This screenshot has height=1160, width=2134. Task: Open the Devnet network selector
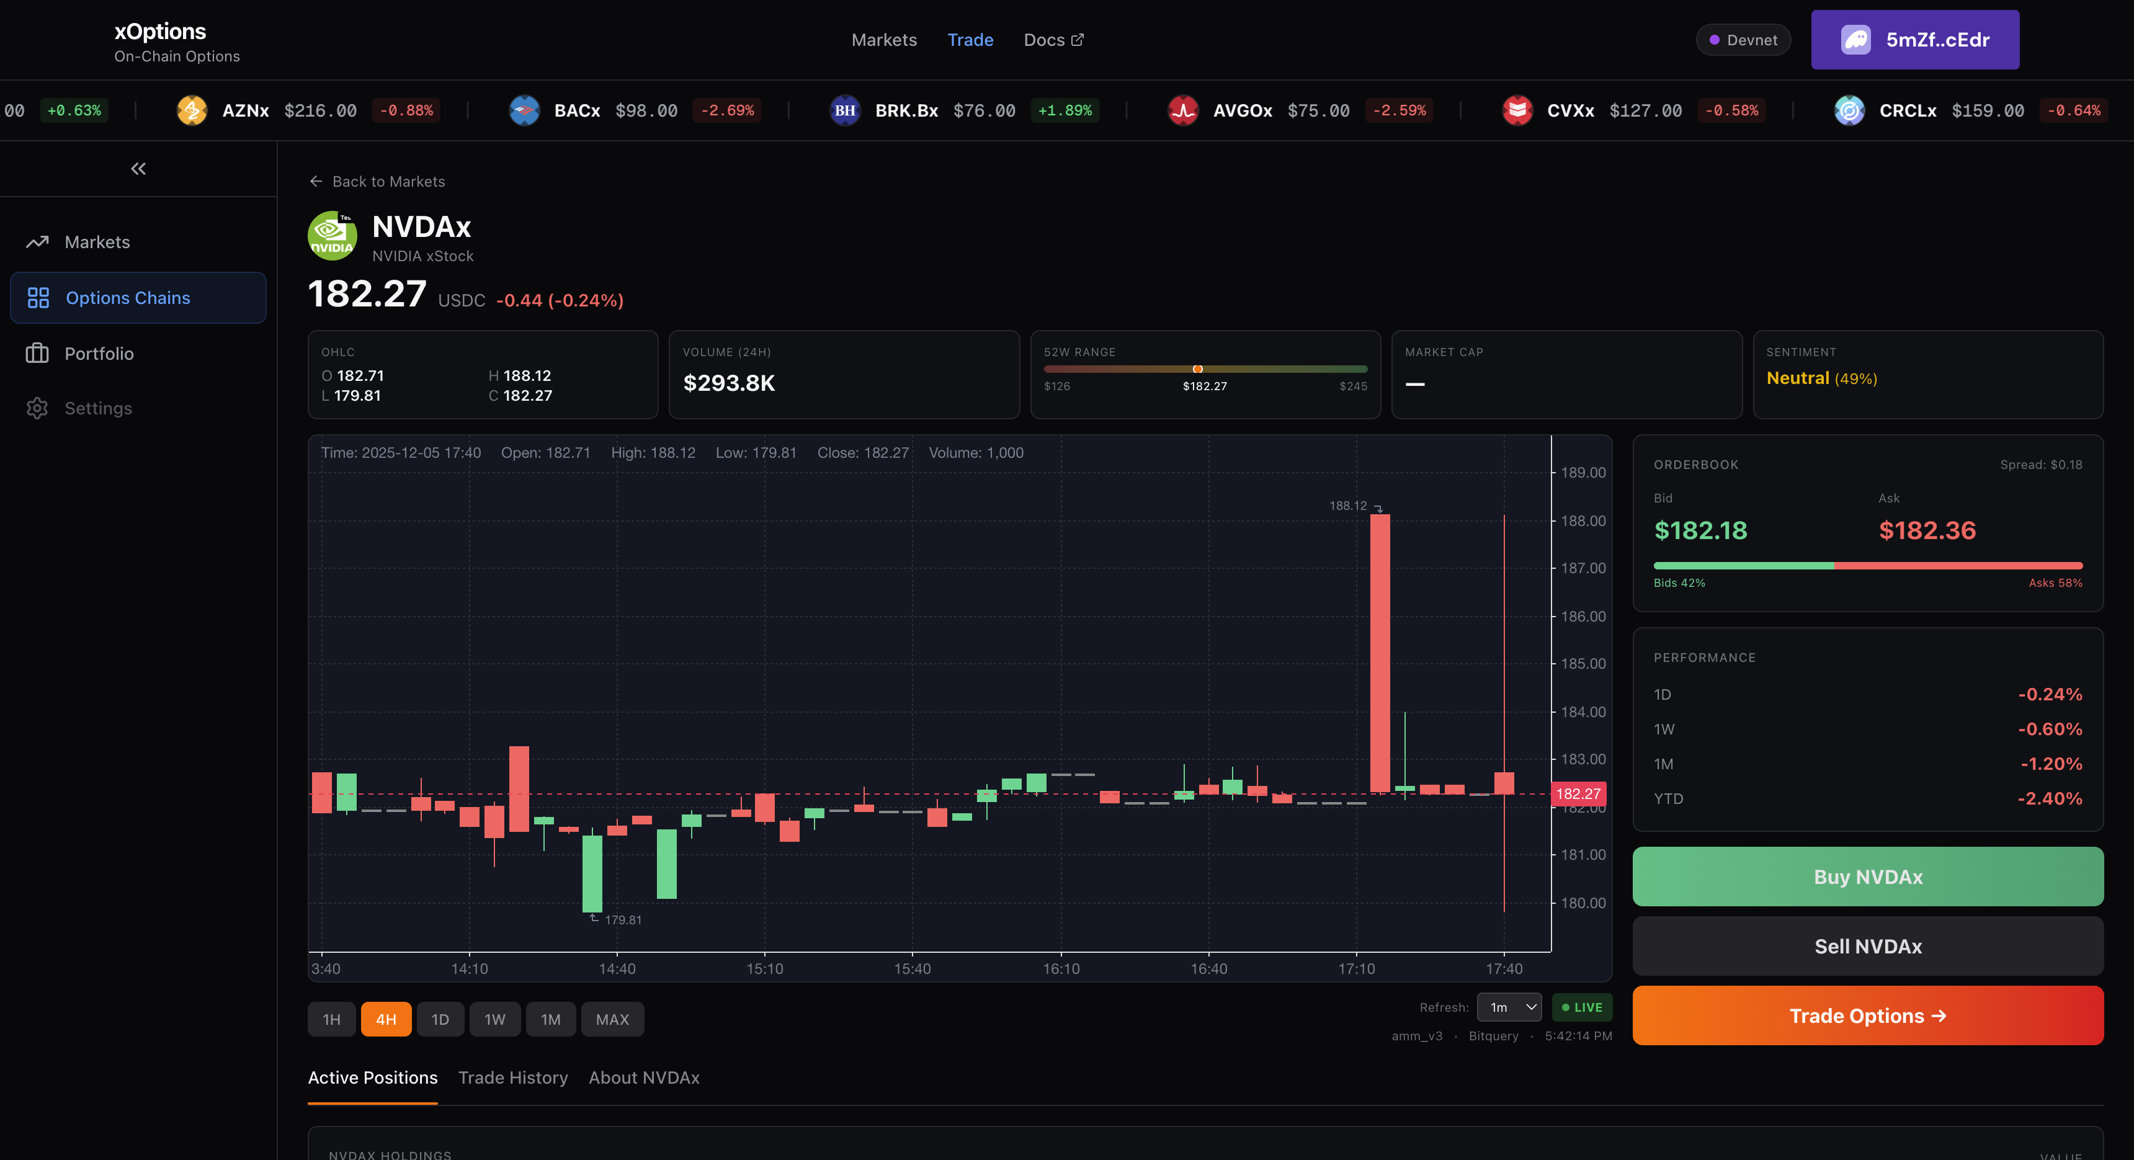(1743, 40)
